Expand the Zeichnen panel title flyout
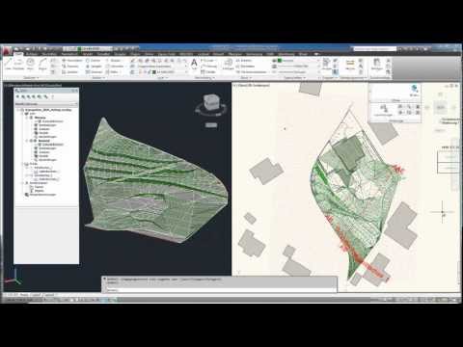The height and width of the screenshot is (347, 463). pos(31,78)
